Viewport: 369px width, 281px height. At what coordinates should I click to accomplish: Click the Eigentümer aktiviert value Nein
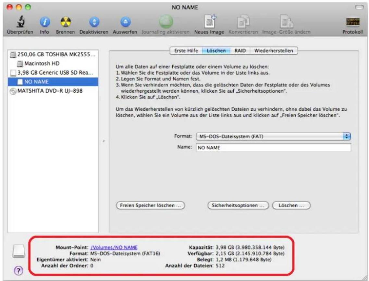(95, 260)
